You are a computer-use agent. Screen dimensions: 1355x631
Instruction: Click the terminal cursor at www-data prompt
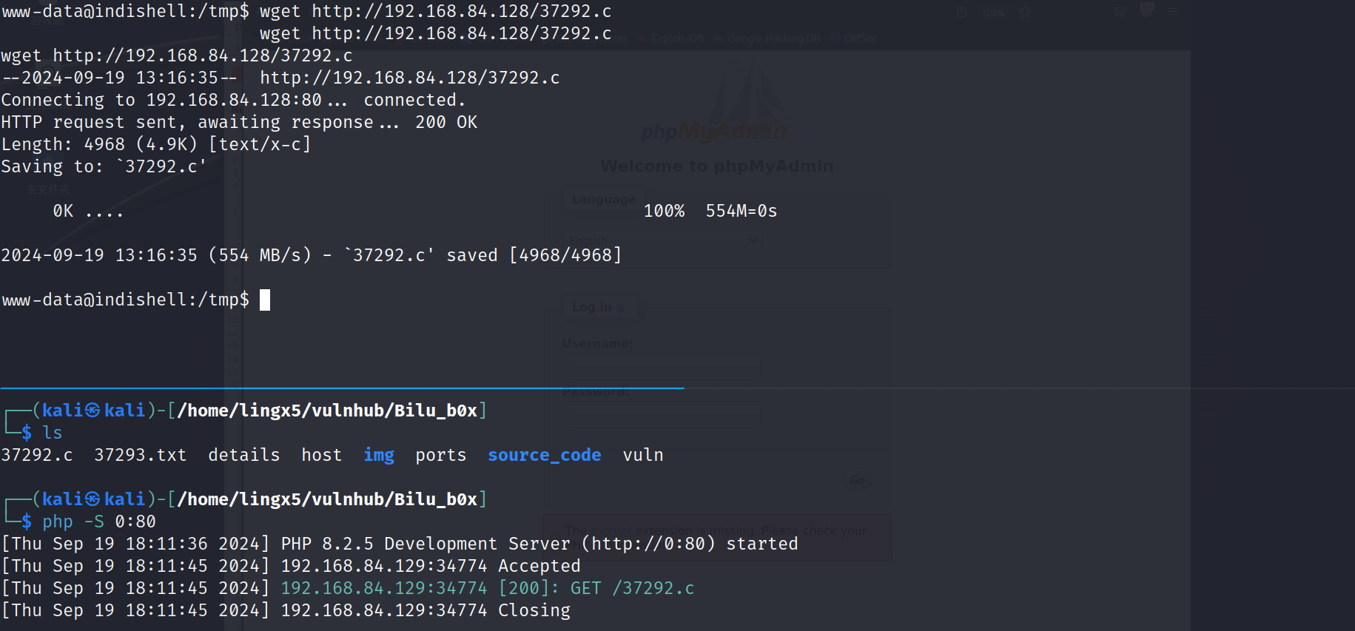[265, 300]
